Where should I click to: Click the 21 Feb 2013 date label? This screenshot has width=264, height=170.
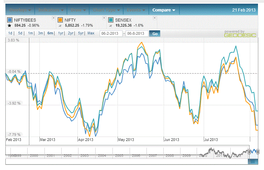pyautogui.click(x=244, y=10)
